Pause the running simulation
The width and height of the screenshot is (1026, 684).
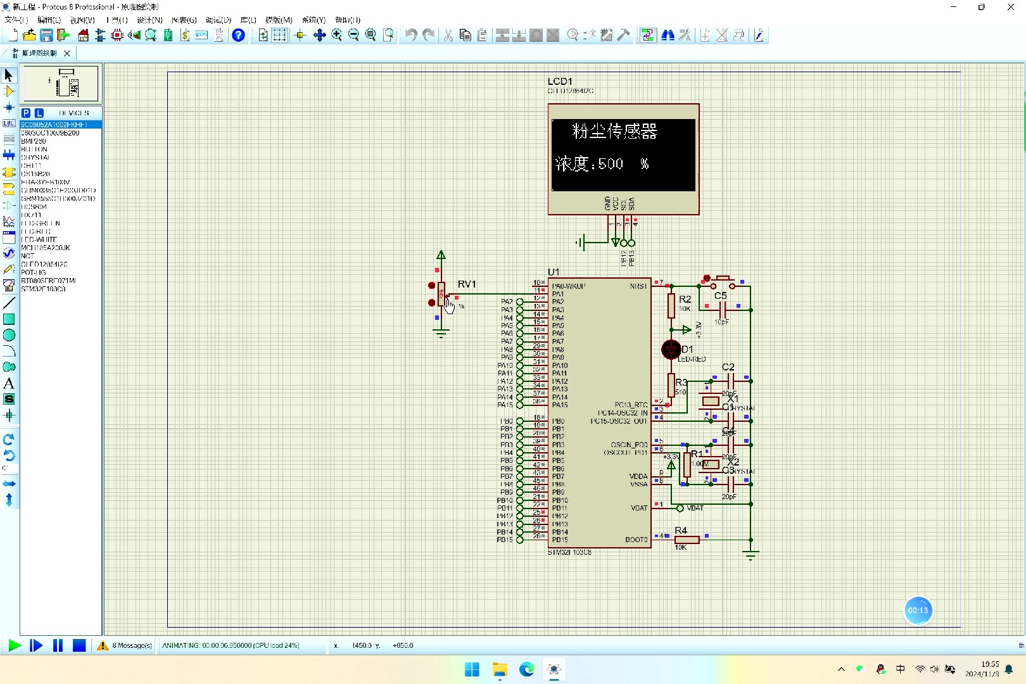point(58,645)
